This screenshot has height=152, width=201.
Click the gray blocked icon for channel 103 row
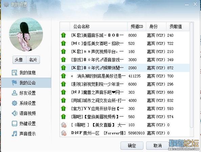coord(64,125)
